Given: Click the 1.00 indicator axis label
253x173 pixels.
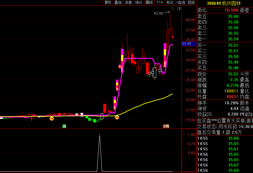Looking at the screenshot, I should (191, 135).
